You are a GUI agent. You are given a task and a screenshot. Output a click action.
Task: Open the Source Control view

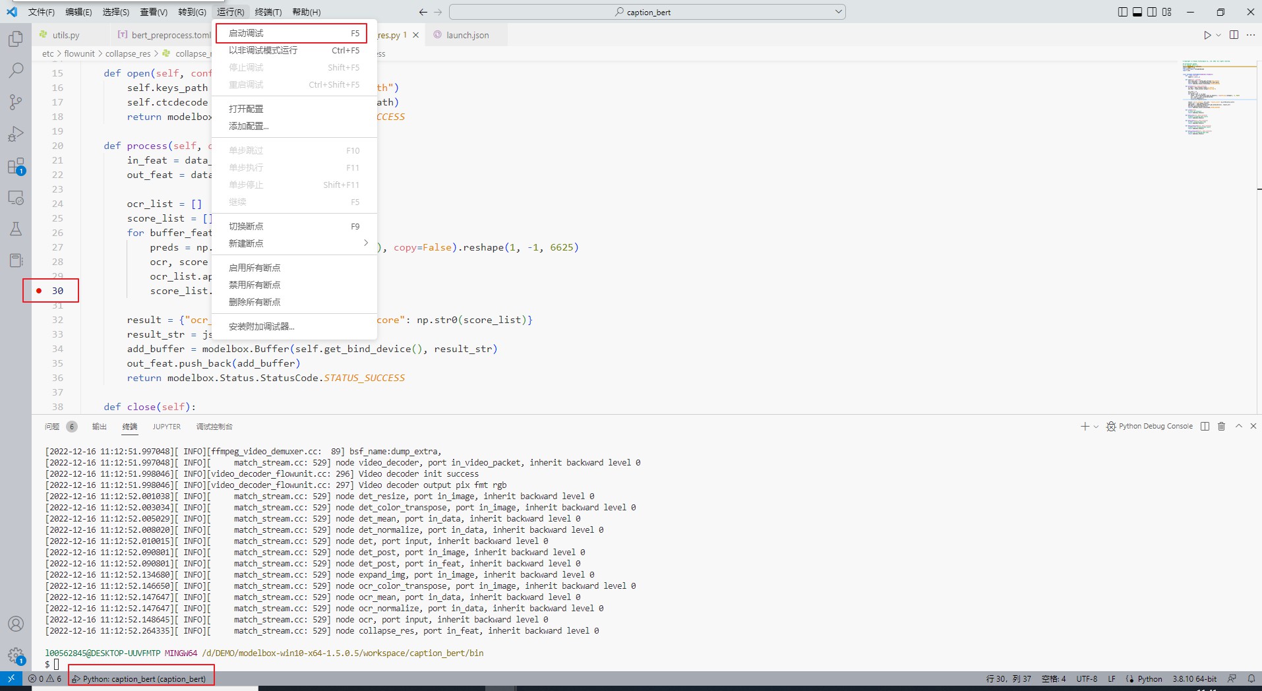pos(16,102)
